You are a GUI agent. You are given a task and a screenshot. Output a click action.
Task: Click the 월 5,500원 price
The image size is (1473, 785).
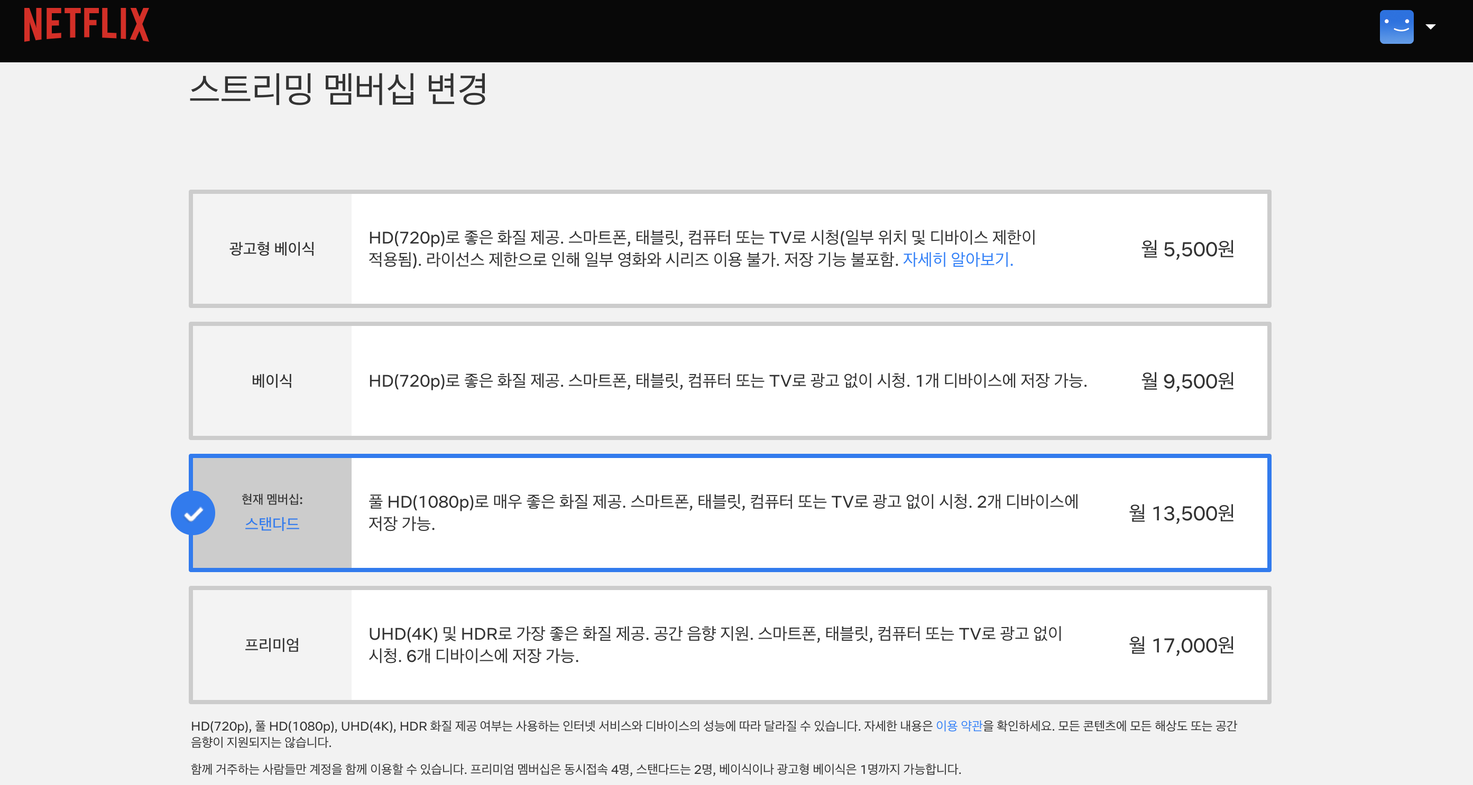coord(1187,249)
